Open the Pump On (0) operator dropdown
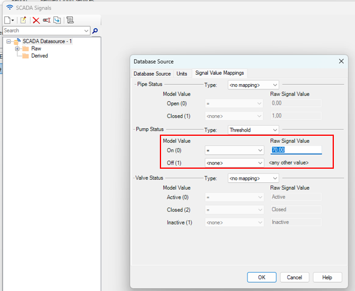The height and width of the screenshot is (291, 355). 233,150
